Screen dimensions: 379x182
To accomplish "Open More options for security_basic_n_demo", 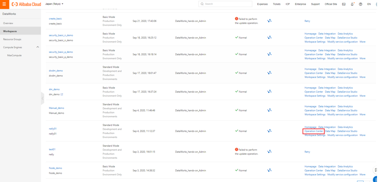I will click(x=362, y=42).
